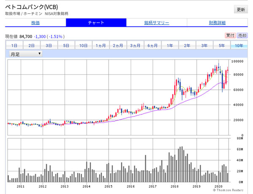The height and width of the screenshot is (194, 253).
Task: Open the 月足 candle interval dropdown
Action: [26, 53]
